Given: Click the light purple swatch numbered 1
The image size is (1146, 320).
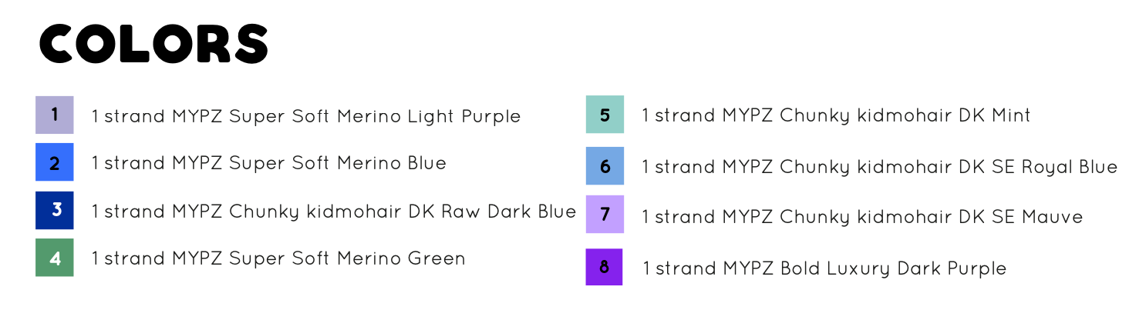Looking at the screenshot, I should point(54,115).
